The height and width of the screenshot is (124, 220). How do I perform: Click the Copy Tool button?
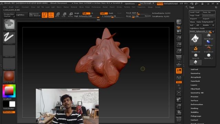pyautogui.click(x=196, y=15)
